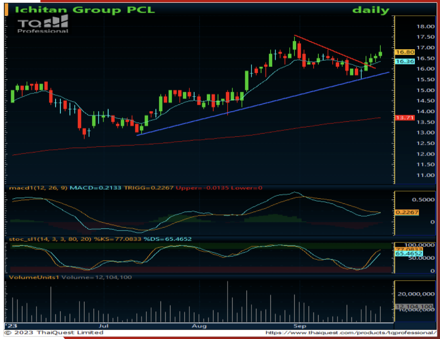440x339 pixels.
Task: Click the tallest volume bar in August
Action: pyautogui.click(x=227, y=302)
